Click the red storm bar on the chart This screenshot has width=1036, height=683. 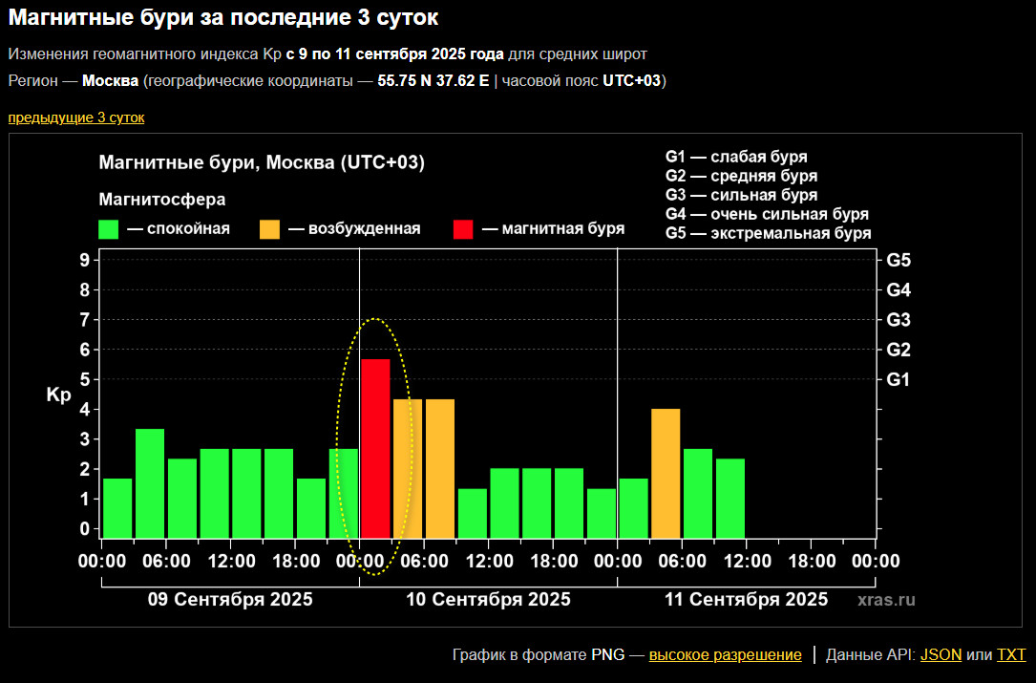(375, 449)
